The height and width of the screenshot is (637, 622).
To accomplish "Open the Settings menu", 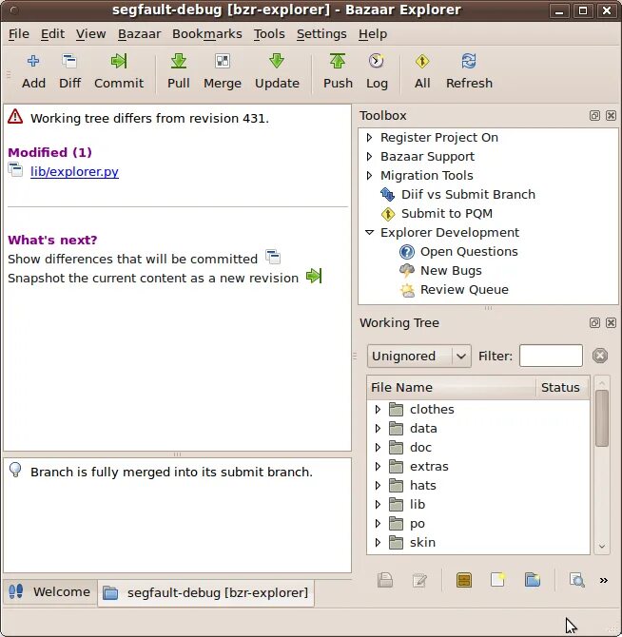I will point(321,33).
